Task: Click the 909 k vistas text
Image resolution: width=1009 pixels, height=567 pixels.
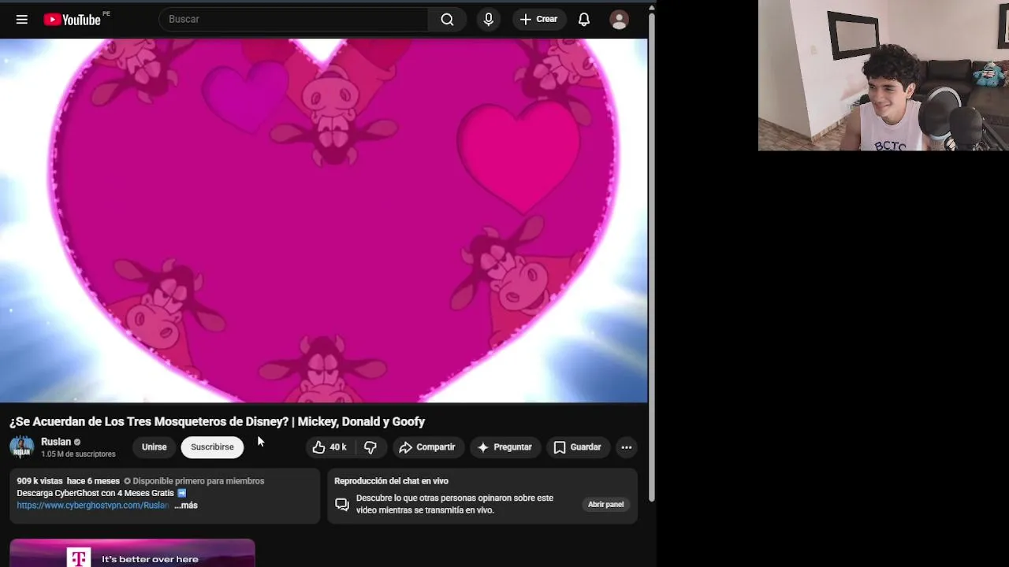Action: click(39, 481)
